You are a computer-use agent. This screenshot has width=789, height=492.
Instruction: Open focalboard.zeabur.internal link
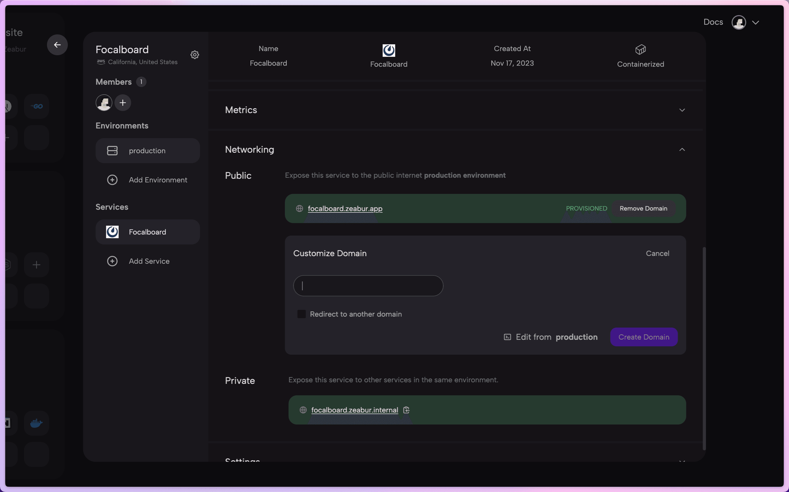pos(354,410)
